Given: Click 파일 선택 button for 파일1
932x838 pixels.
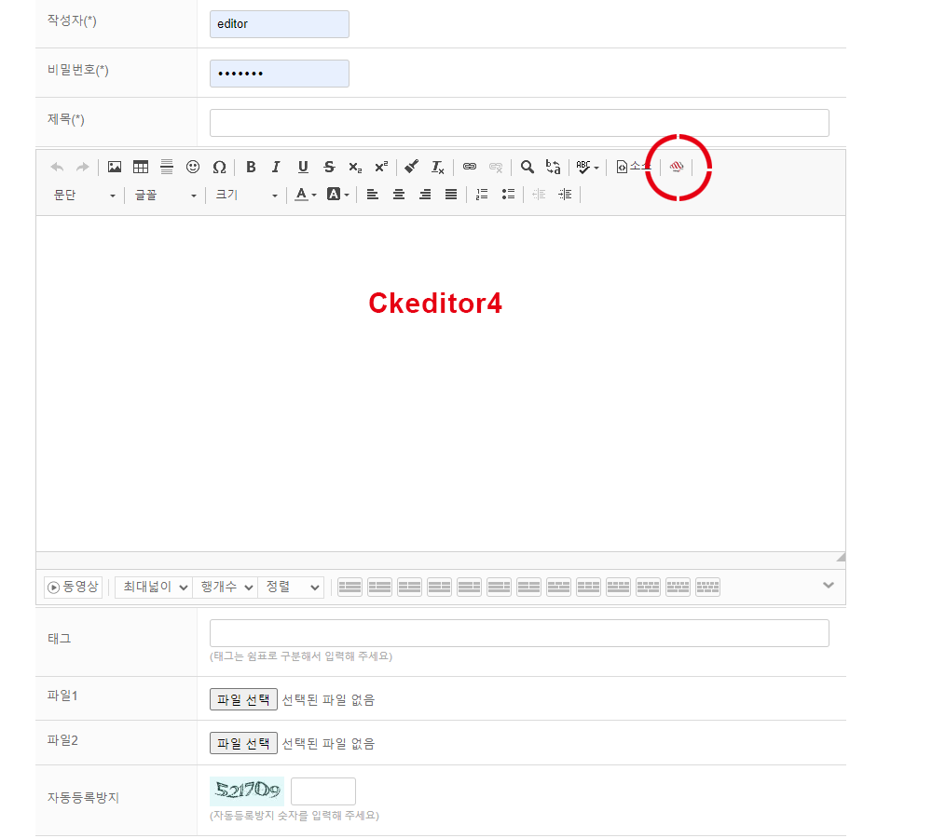Looking at the screenshot, I should click(x=243, y=699).
